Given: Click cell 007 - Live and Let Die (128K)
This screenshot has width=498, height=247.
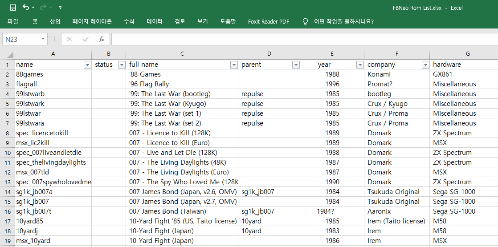Looking at the screenshot, I should coord(182,153).
